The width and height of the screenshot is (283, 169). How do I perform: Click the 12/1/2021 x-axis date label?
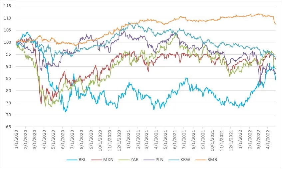230,138
